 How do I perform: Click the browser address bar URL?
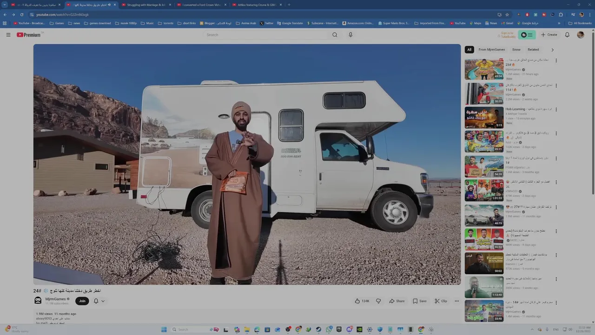coord(62,14)
